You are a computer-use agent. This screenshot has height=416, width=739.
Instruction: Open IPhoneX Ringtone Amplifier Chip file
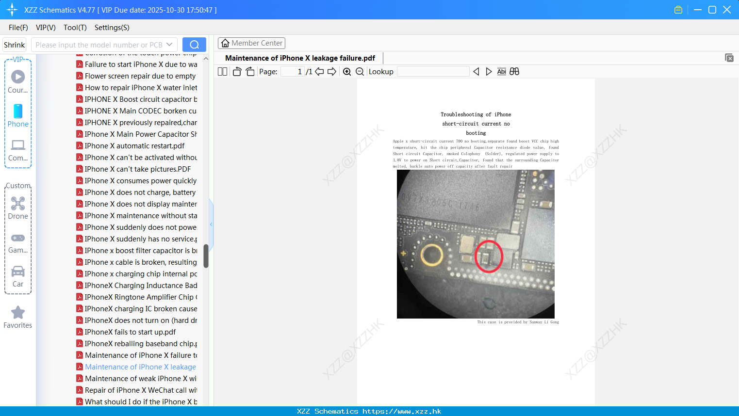137,297
